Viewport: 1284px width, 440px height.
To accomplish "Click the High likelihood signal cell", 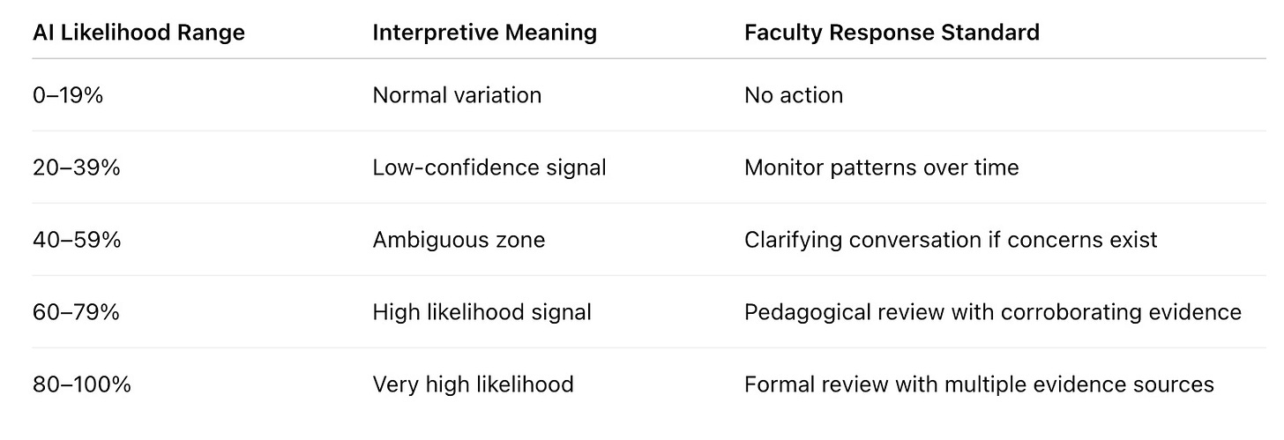I will pyautogui.click(x=482, y=312).
